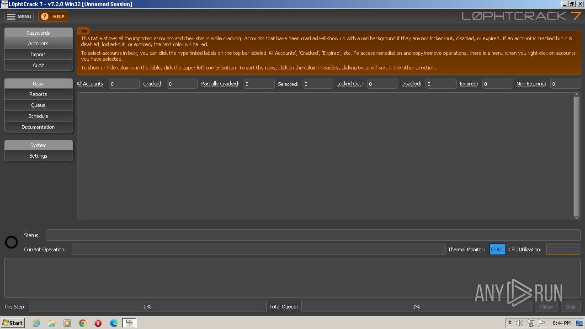
Task: Click the Total Queue progress bar
Action: (x=416, y=307)
